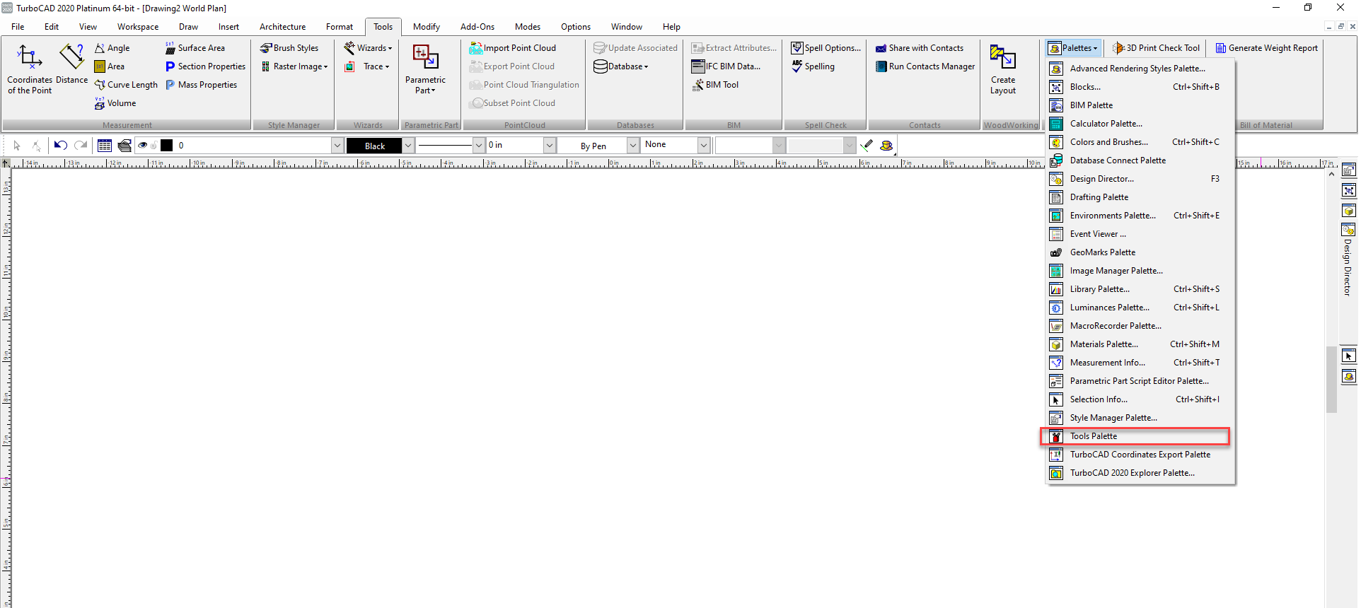Open the Modify tab

pyautogui.click(x=427, y=27)
